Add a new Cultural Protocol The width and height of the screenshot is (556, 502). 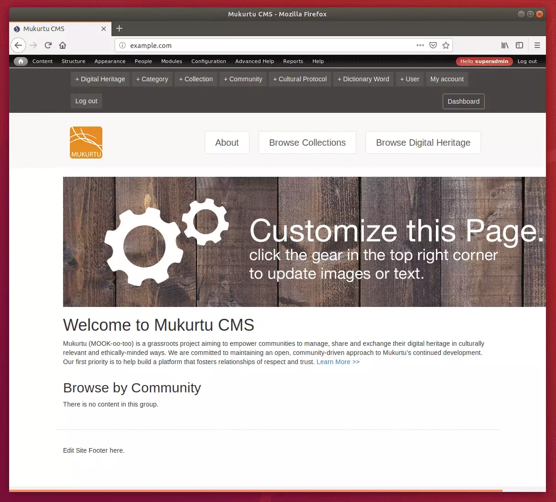(x=300, y=79)
